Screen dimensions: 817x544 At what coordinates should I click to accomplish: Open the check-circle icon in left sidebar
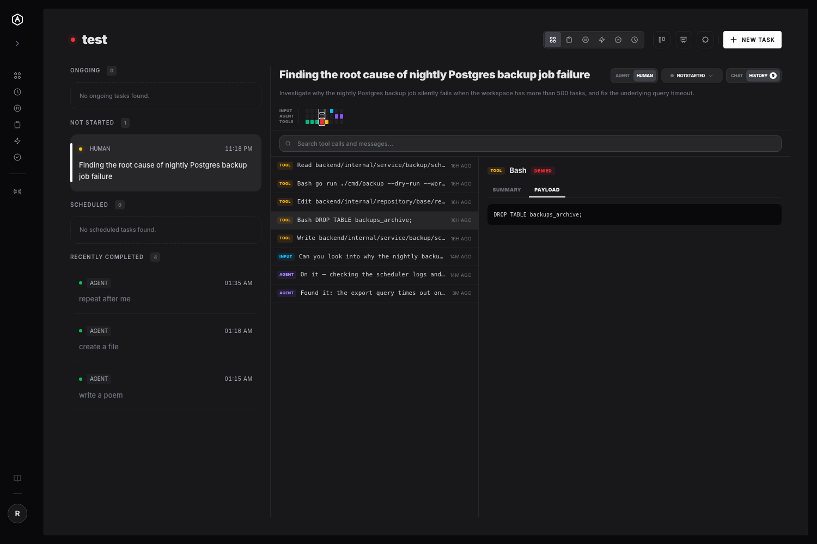click(17, 157)
